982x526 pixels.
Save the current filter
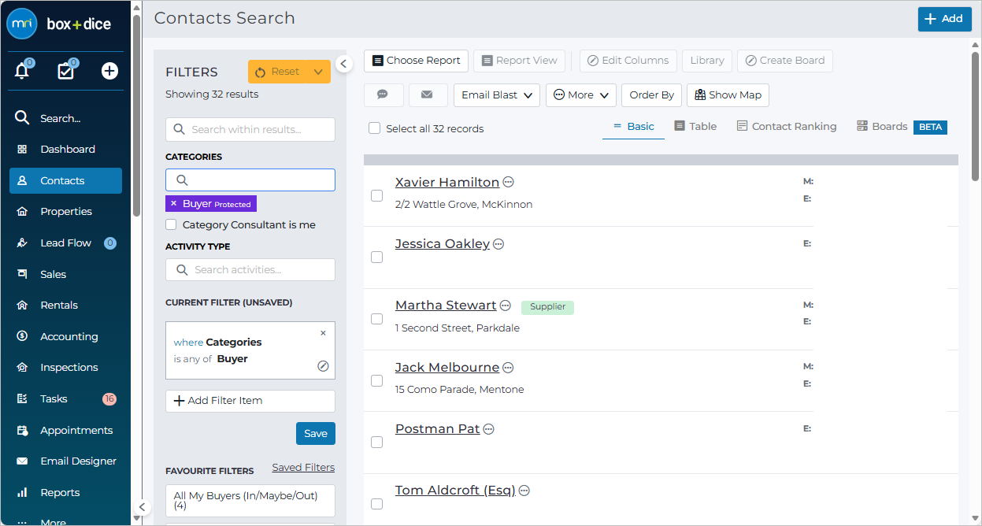pos(316,433)
